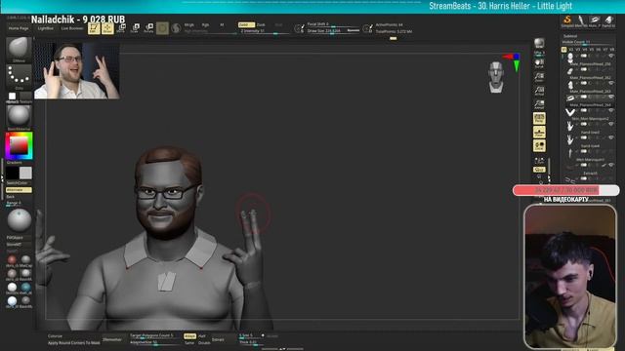Open the Dots stroke type selector
The width and height of the screenshot is (625, 351).
[19, 76]
